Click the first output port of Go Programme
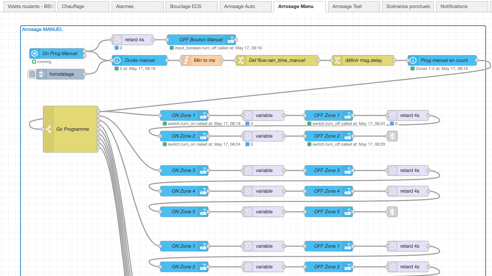Image resolution: width=492 pixels, height=276 pixels. [99, 111]
